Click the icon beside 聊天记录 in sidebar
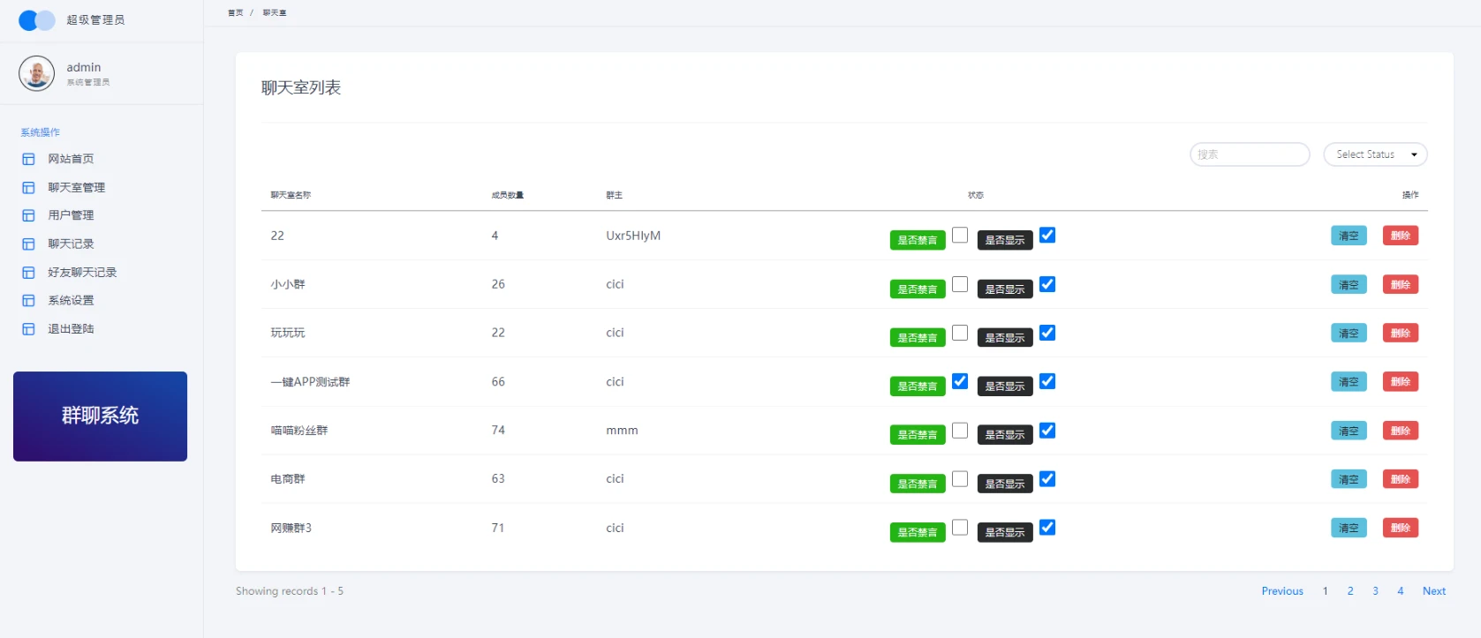 click(x=28, y=244)
